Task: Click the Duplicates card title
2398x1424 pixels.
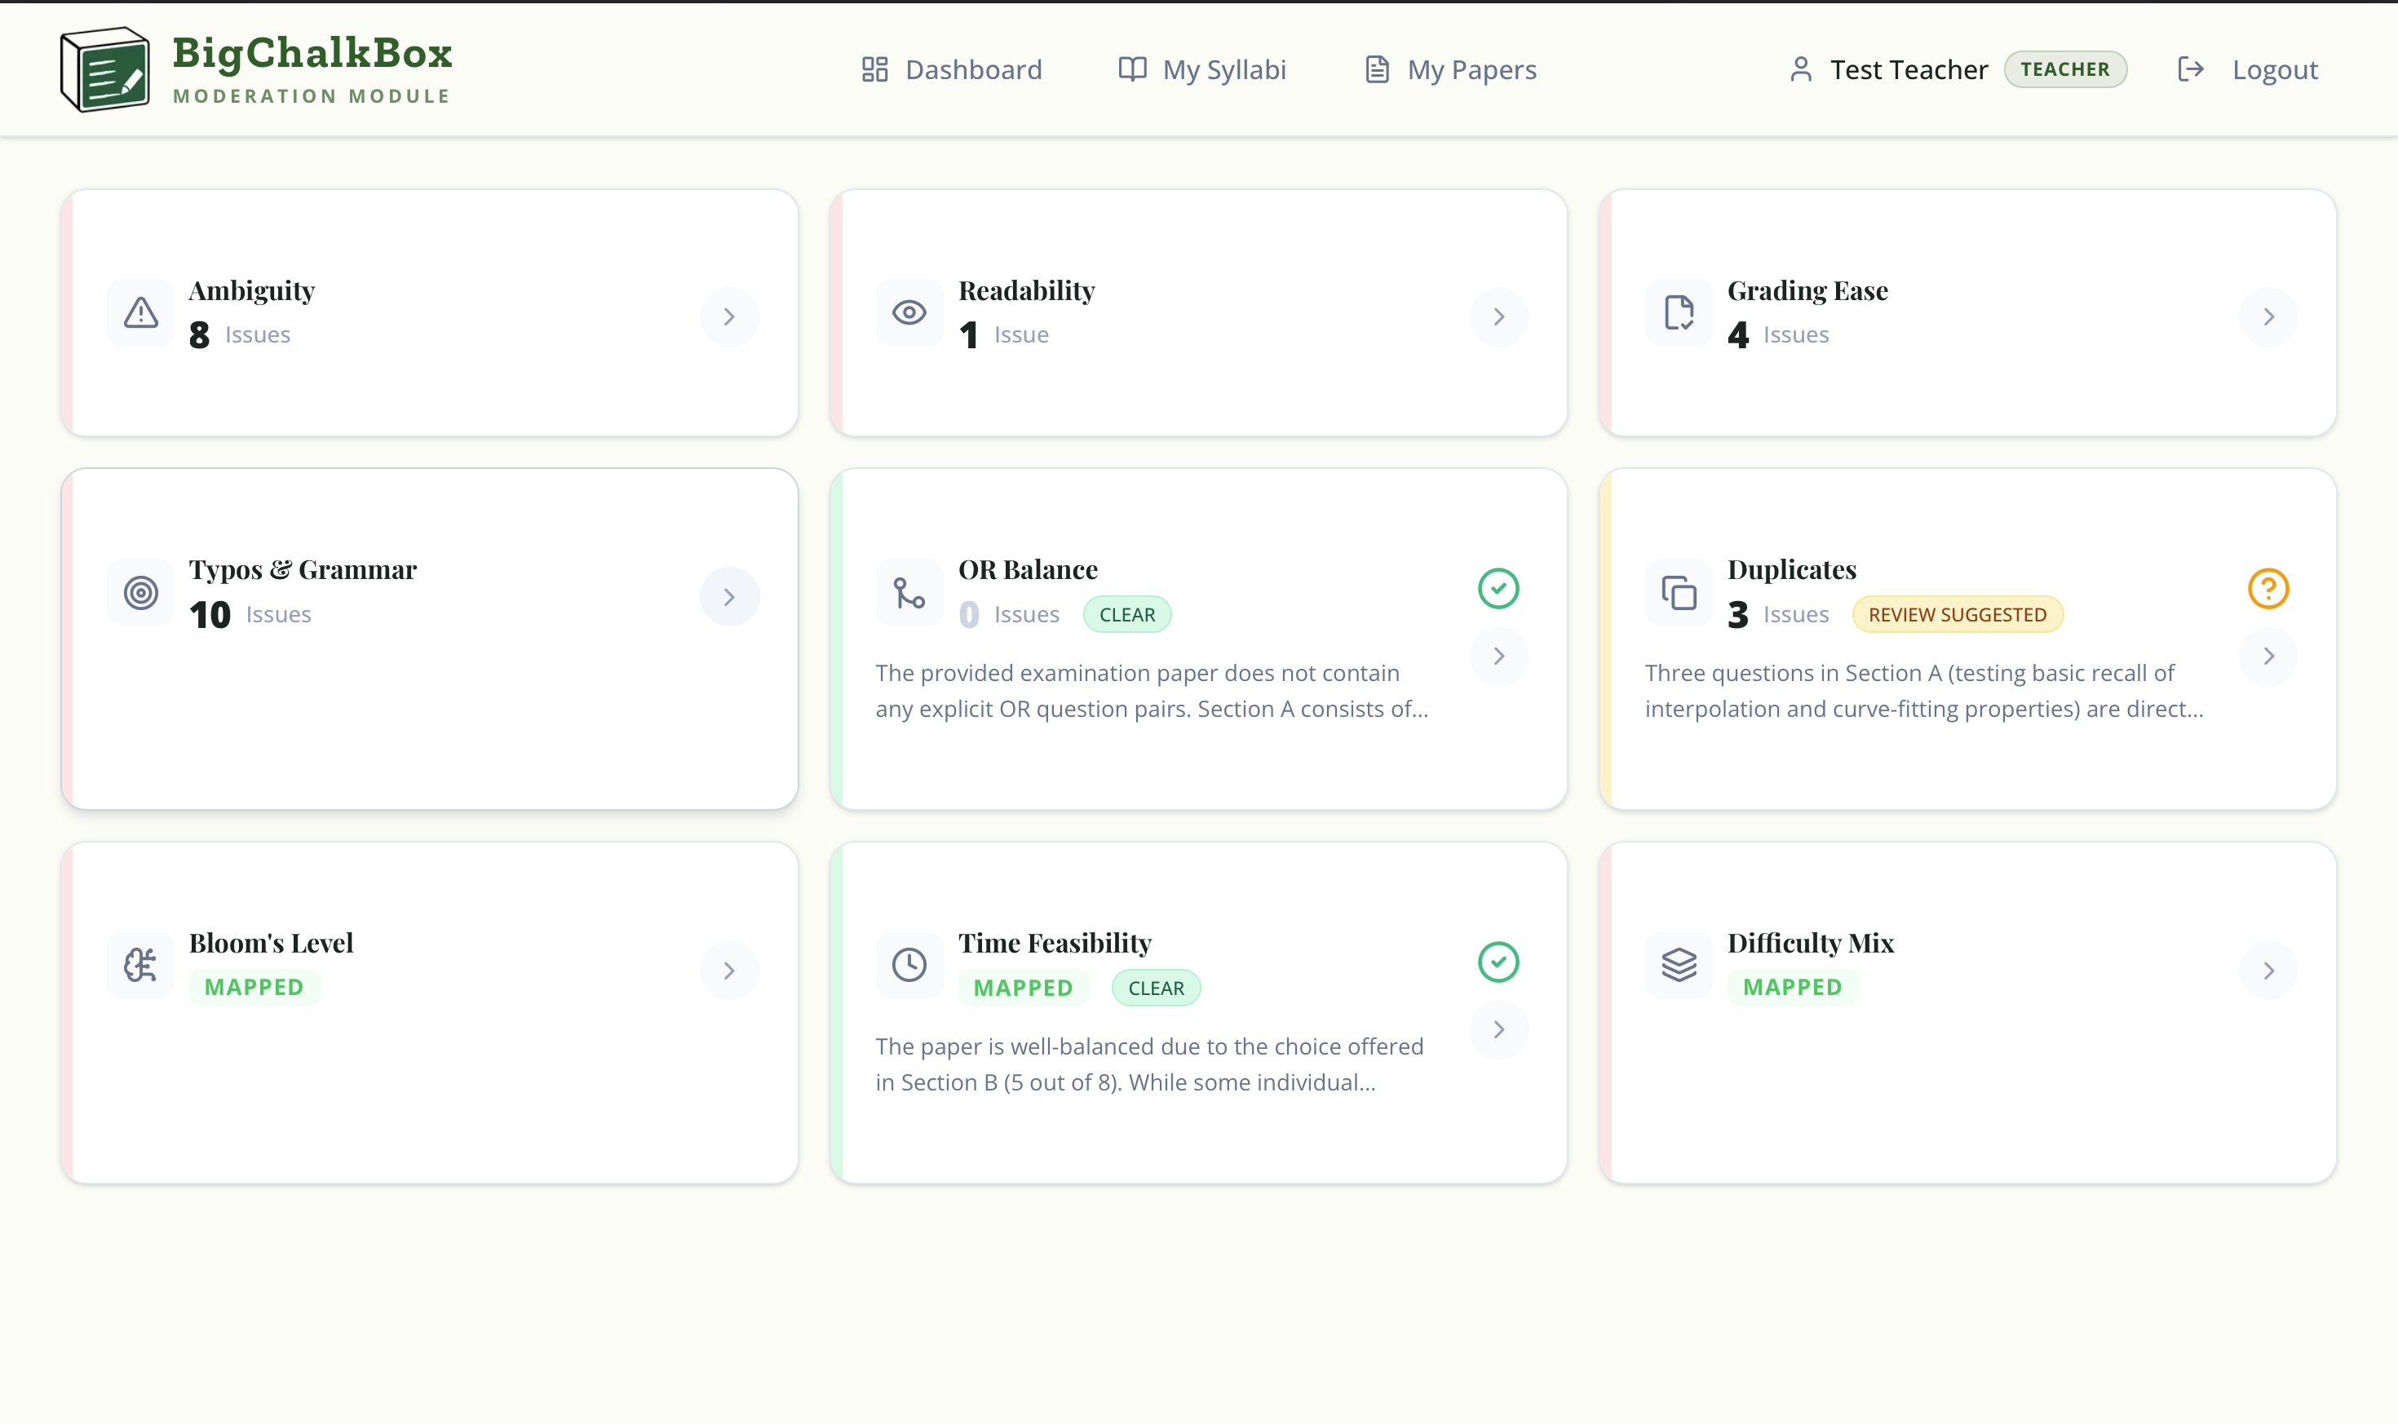Action: click(x=1791, y=569)
